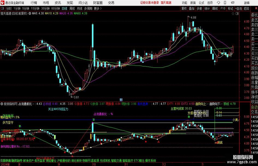Click the MA20: 4.35 label
The image size is (258, 166).
tap(66, 13)
